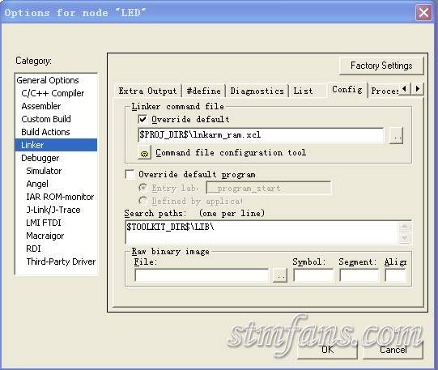Viewport: 438px width, 370px height.
Task: Browse for linker command file
Action: [x=396, y=136]
